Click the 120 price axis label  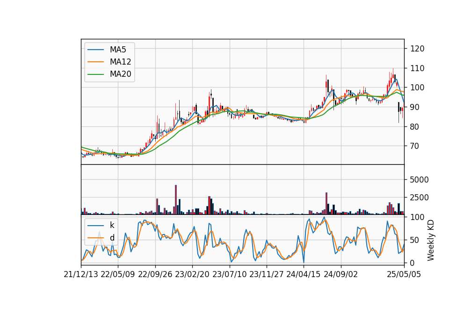tap(417, 49)
